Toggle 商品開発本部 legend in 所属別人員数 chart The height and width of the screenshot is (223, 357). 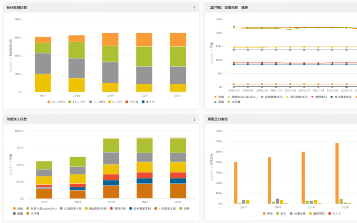tap(96, 209)
